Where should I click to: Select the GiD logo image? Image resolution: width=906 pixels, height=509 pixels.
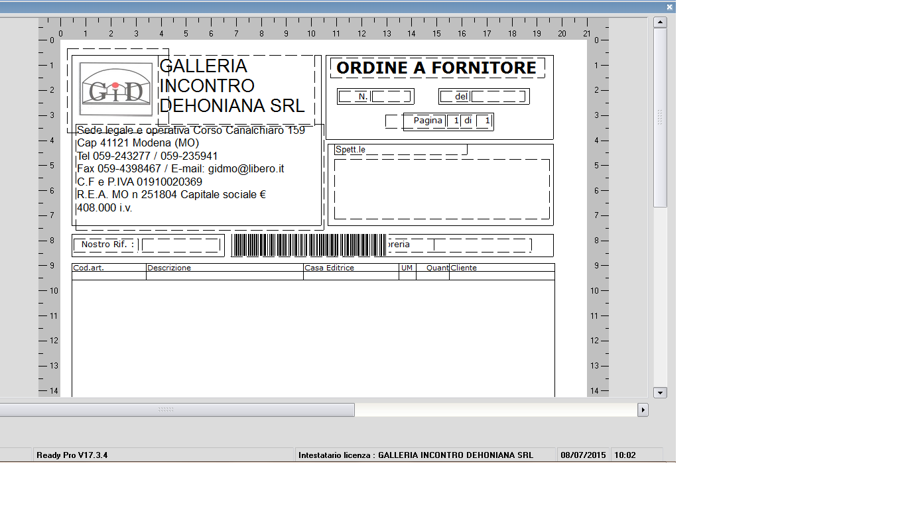click(x=116, y=90)
